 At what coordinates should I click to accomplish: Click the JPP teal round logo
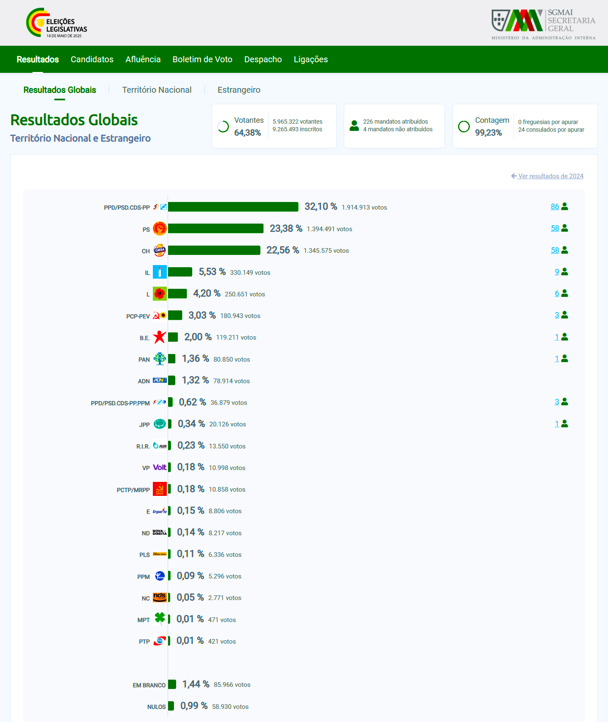click(160, 424)
